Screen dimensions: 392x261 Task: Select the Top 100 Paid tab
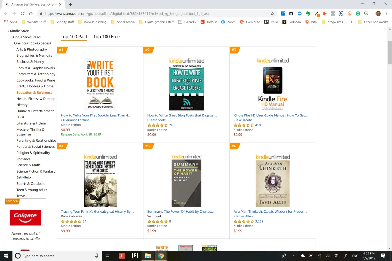click(74, 37)
